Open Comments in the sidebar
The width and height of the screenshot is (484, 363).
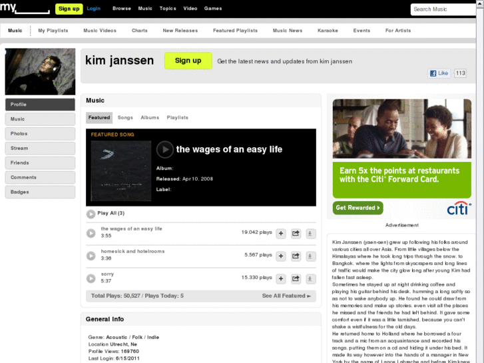(x=40, y=177)
